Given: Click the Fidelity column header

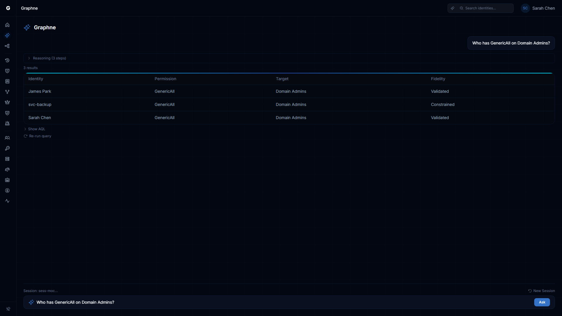Looking at the screenshot, I should (438, 79).
